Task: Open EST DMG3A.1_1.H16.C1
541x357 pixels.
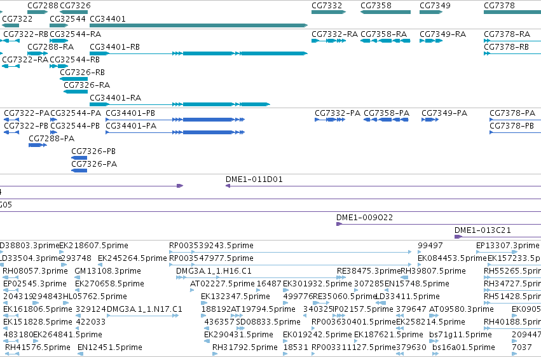Action: 214,271
